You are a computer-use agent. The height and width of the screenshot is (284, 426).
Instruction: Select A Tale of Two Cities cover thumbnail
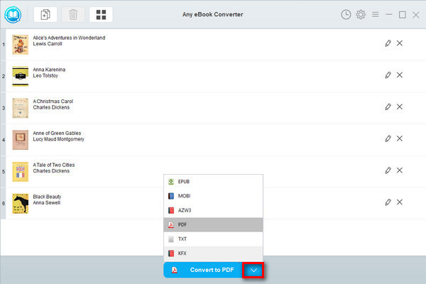[21, 172]
